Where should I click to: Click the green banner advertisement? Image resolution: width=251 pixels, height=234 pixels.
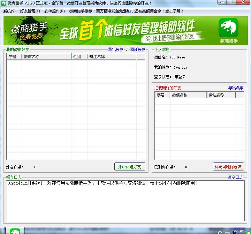[125, 31]
